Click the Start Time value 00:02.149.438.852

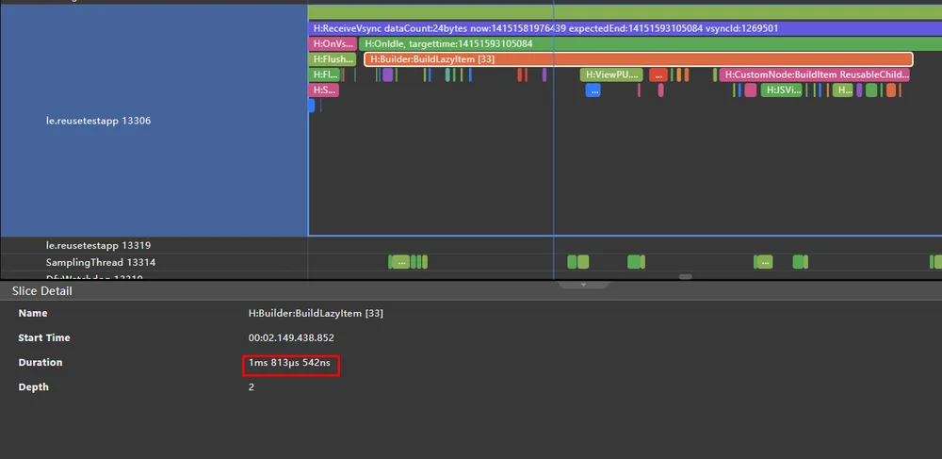point(291,337)
